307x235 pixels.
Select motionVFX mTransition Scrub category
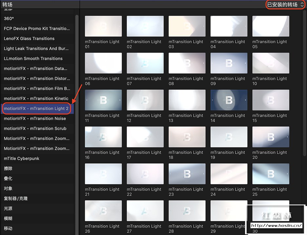click(37, 128)
